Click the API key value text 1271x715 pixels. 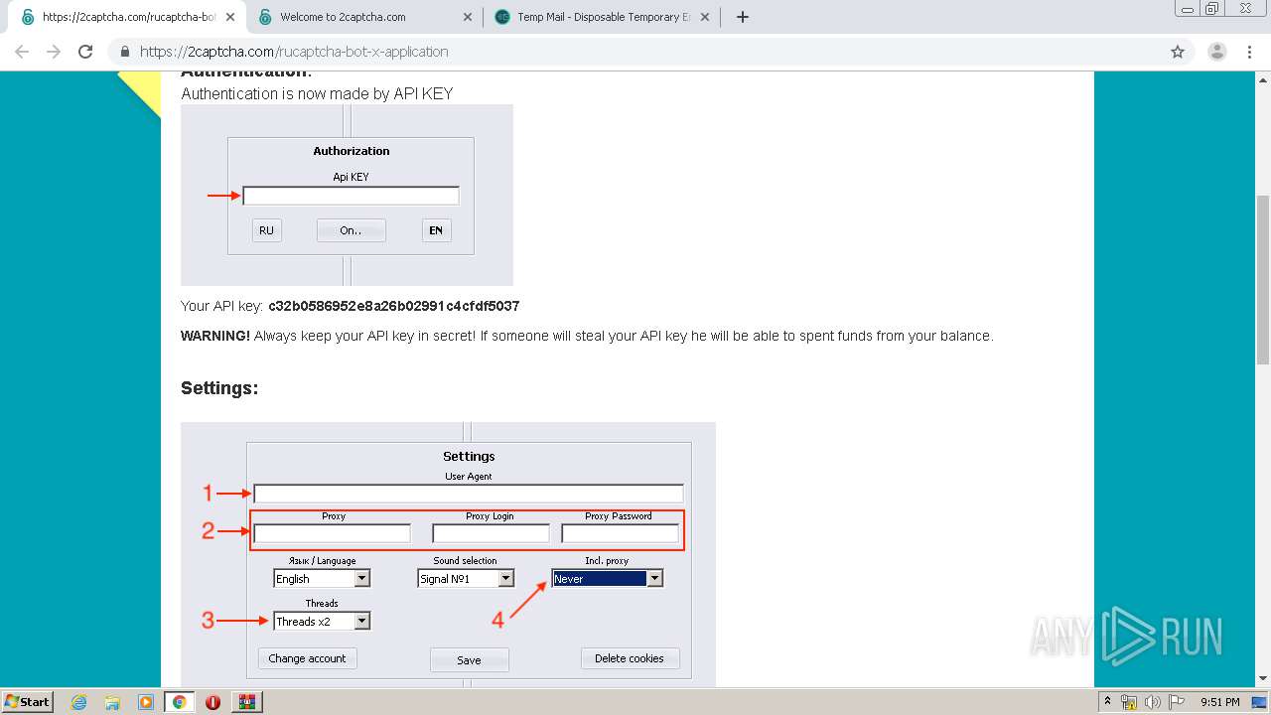(394, 306)
